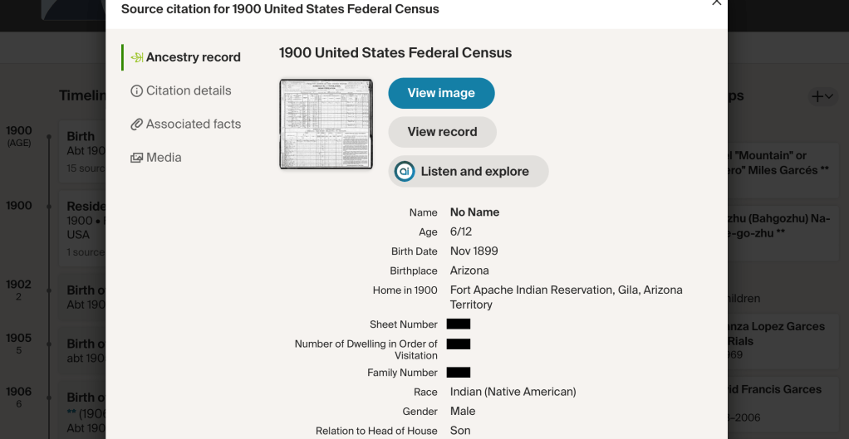Switch to the Ancestry record tab
This screenshot has height=439, width=849.
coord(193,57)
